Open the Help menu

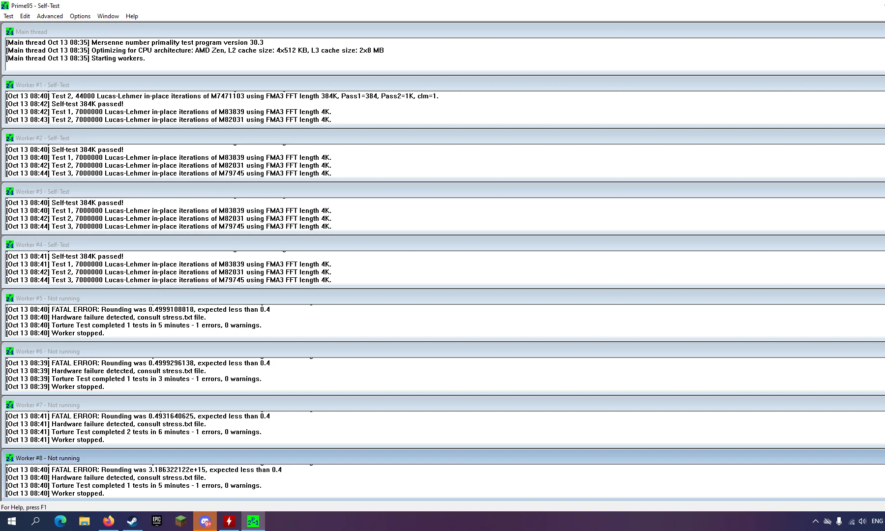(x=132, y=16)
